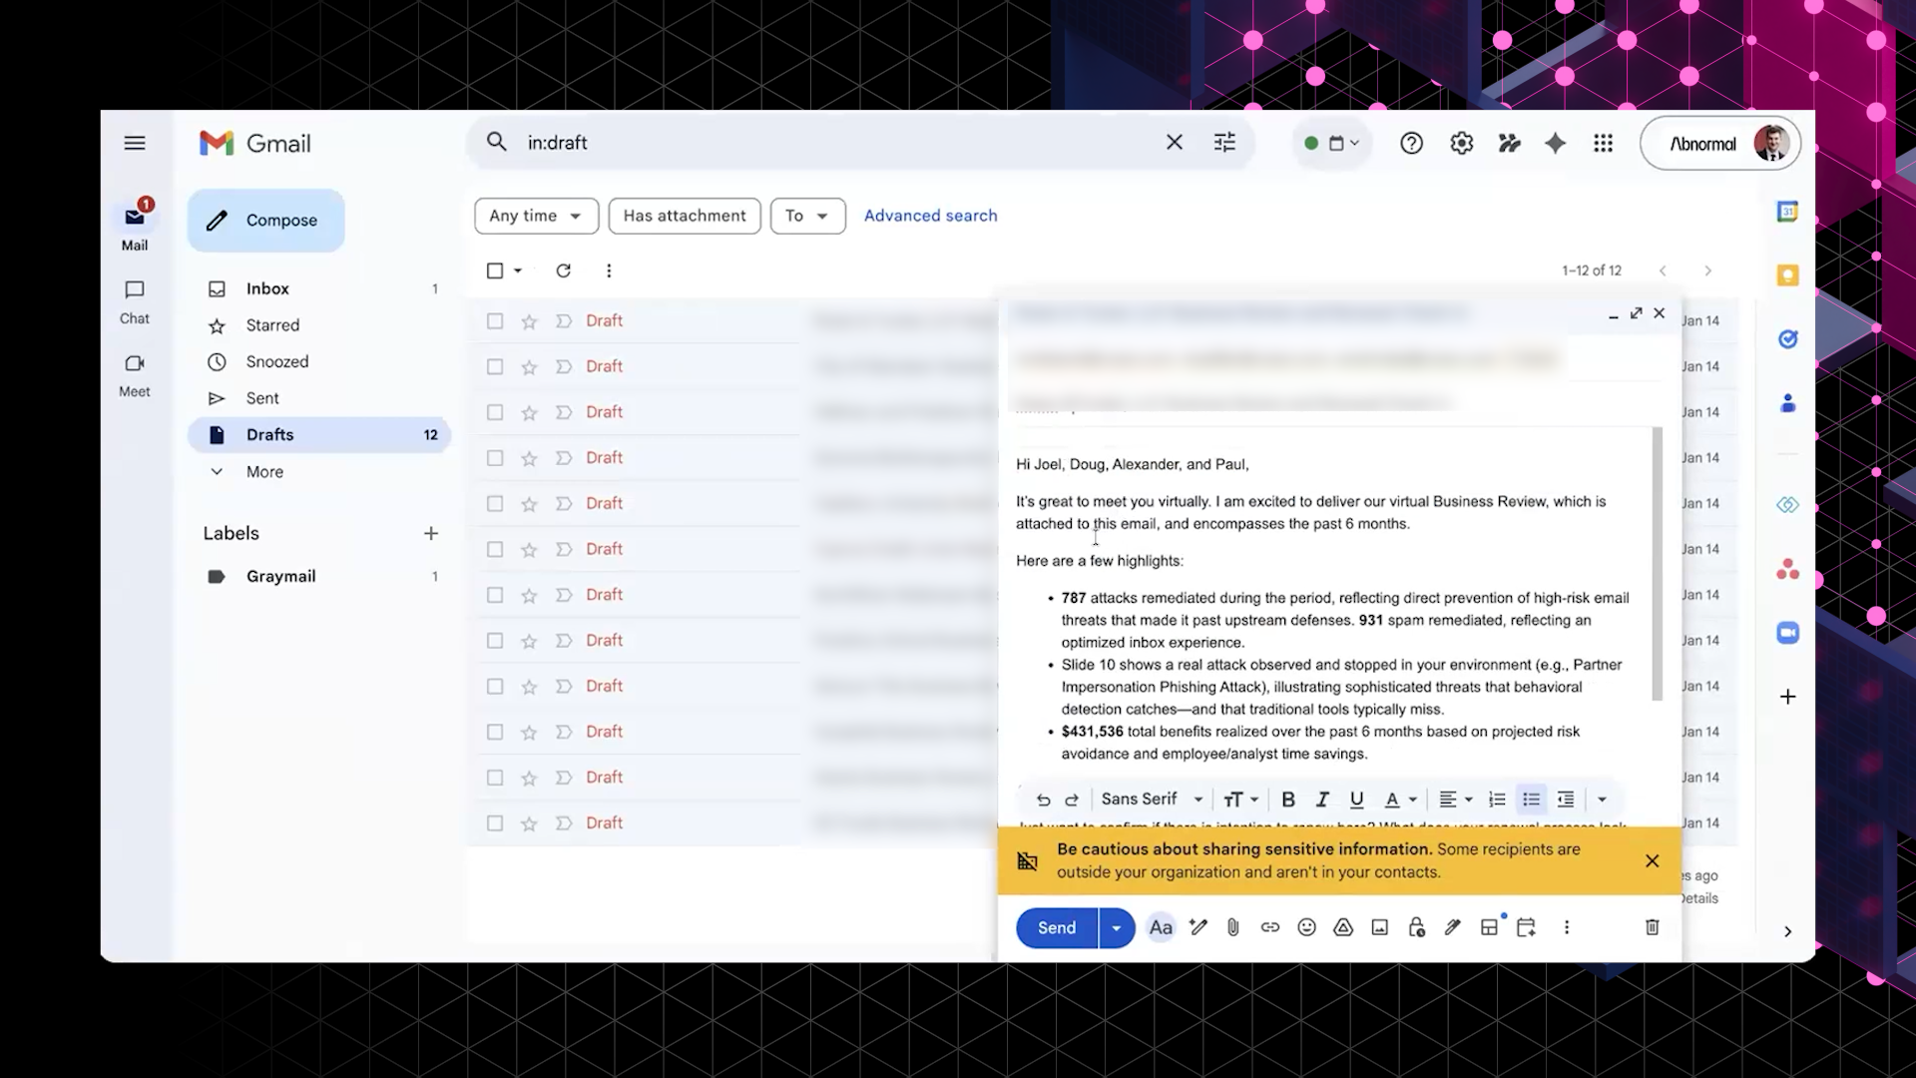Clear the in:draft search query

[1175, 143]
